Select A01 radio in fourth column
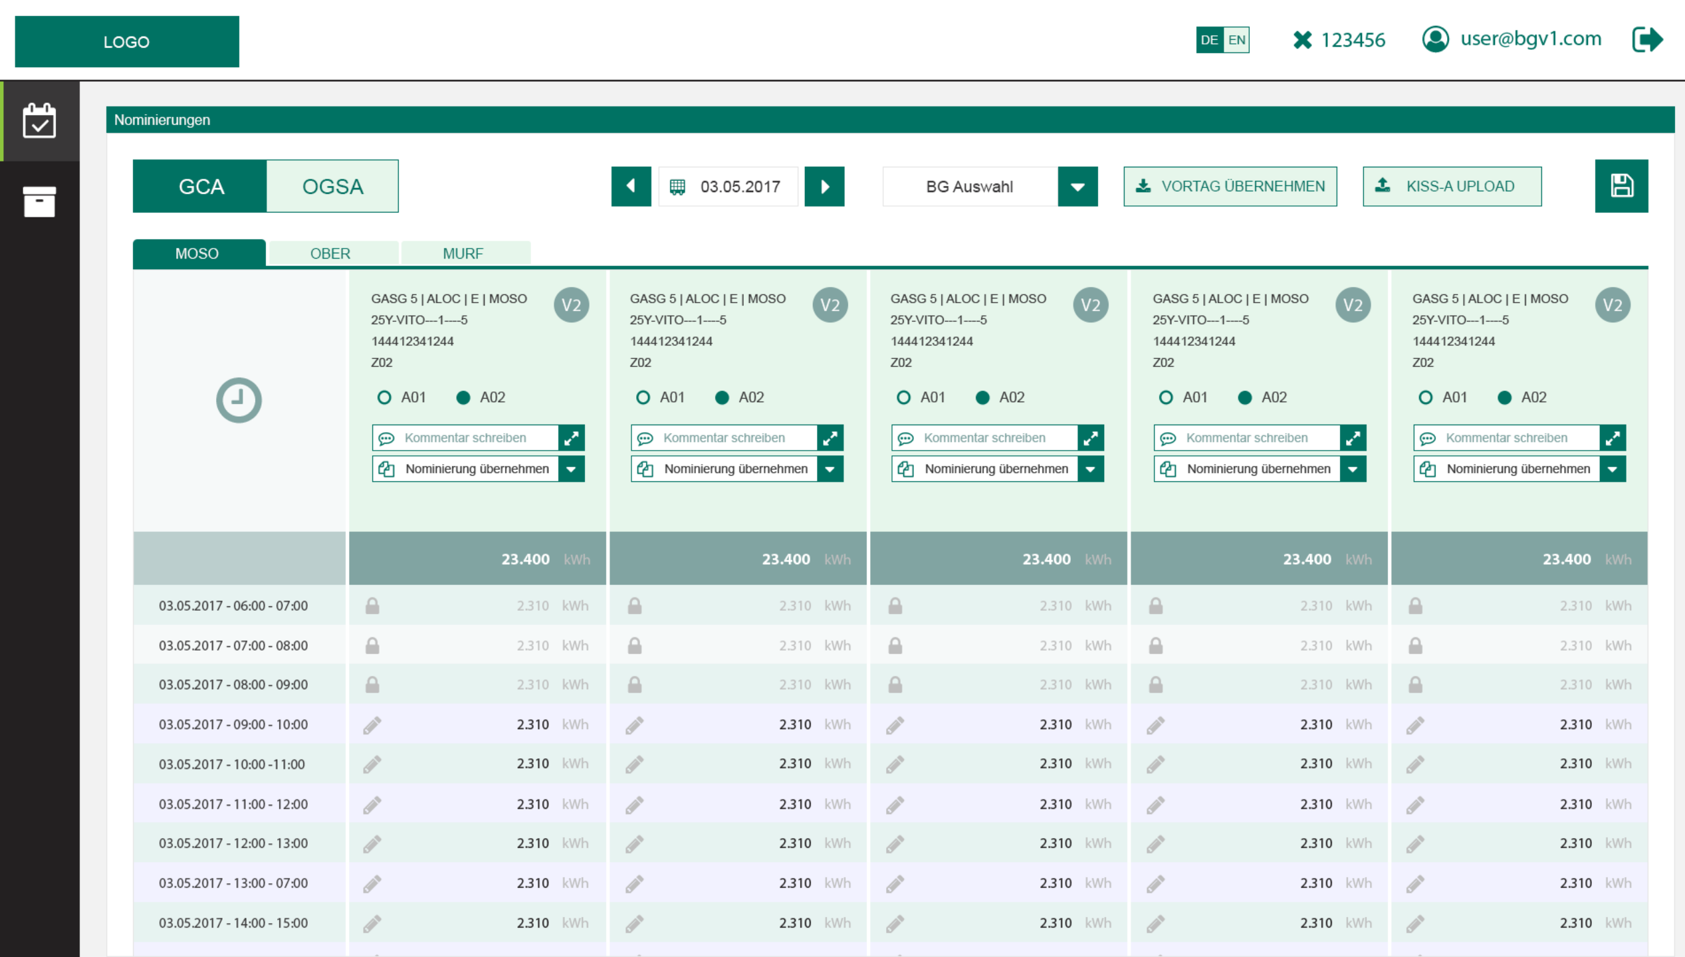The image size is (1685, 957). click(x=1166, y=397)
